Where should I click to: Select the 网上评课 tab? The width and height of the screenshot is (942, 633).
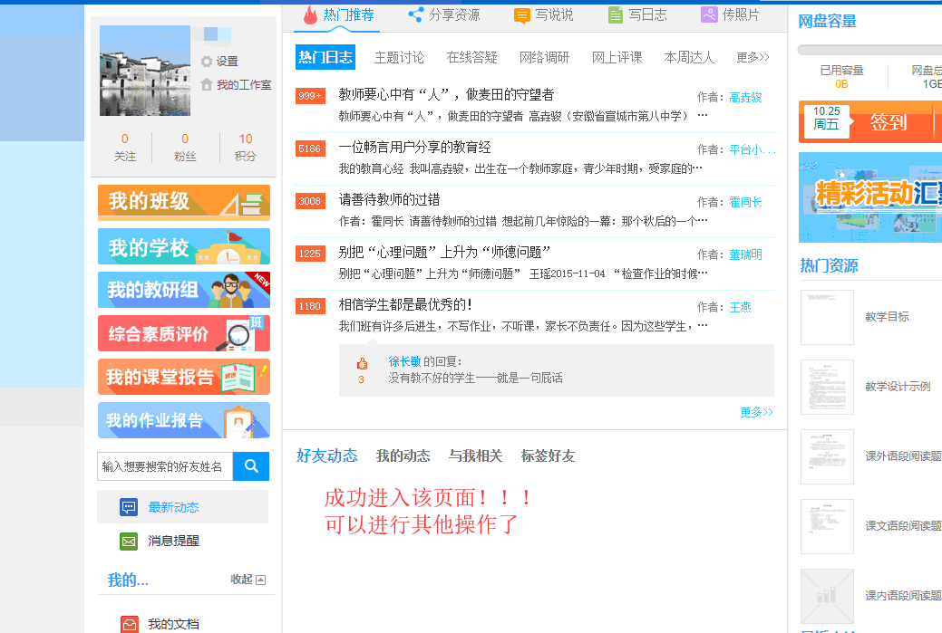(617, 57)
